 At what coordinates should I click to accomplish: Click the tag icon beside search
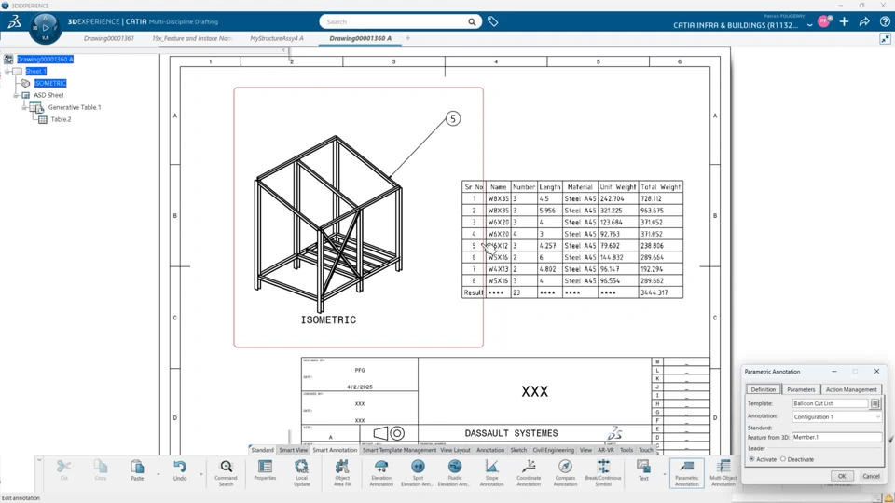coord(492,21)
